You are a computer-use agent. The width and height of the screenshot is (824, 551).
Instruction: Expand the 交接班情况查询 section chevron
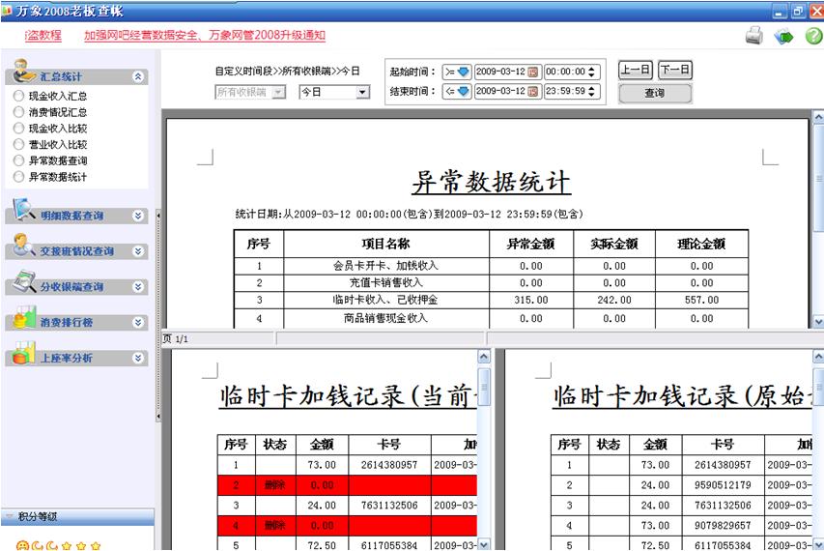click(x=138, y=251)
